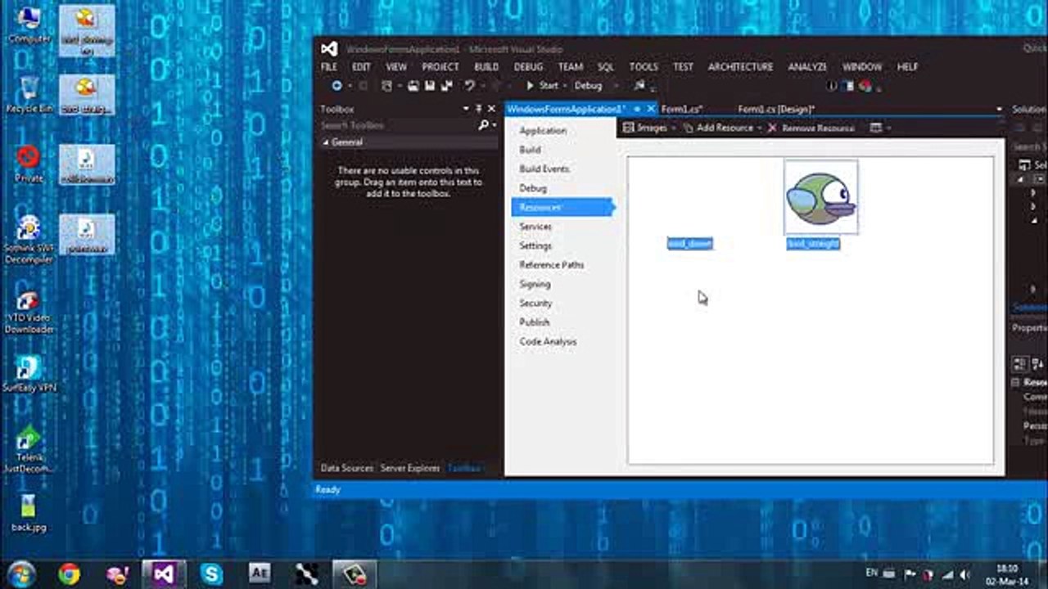Open Toolbox window position dropdown arrow
The height and width of the screenshot is (589, 1048).
(467, 109)
